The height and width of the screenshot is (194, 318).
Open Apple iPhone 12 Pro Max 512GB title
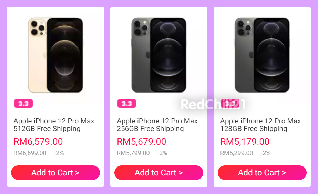tap(54, 125)
